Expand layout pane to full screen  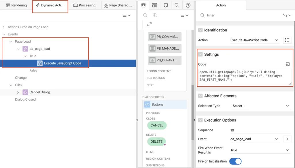click(x=150, y=24)
